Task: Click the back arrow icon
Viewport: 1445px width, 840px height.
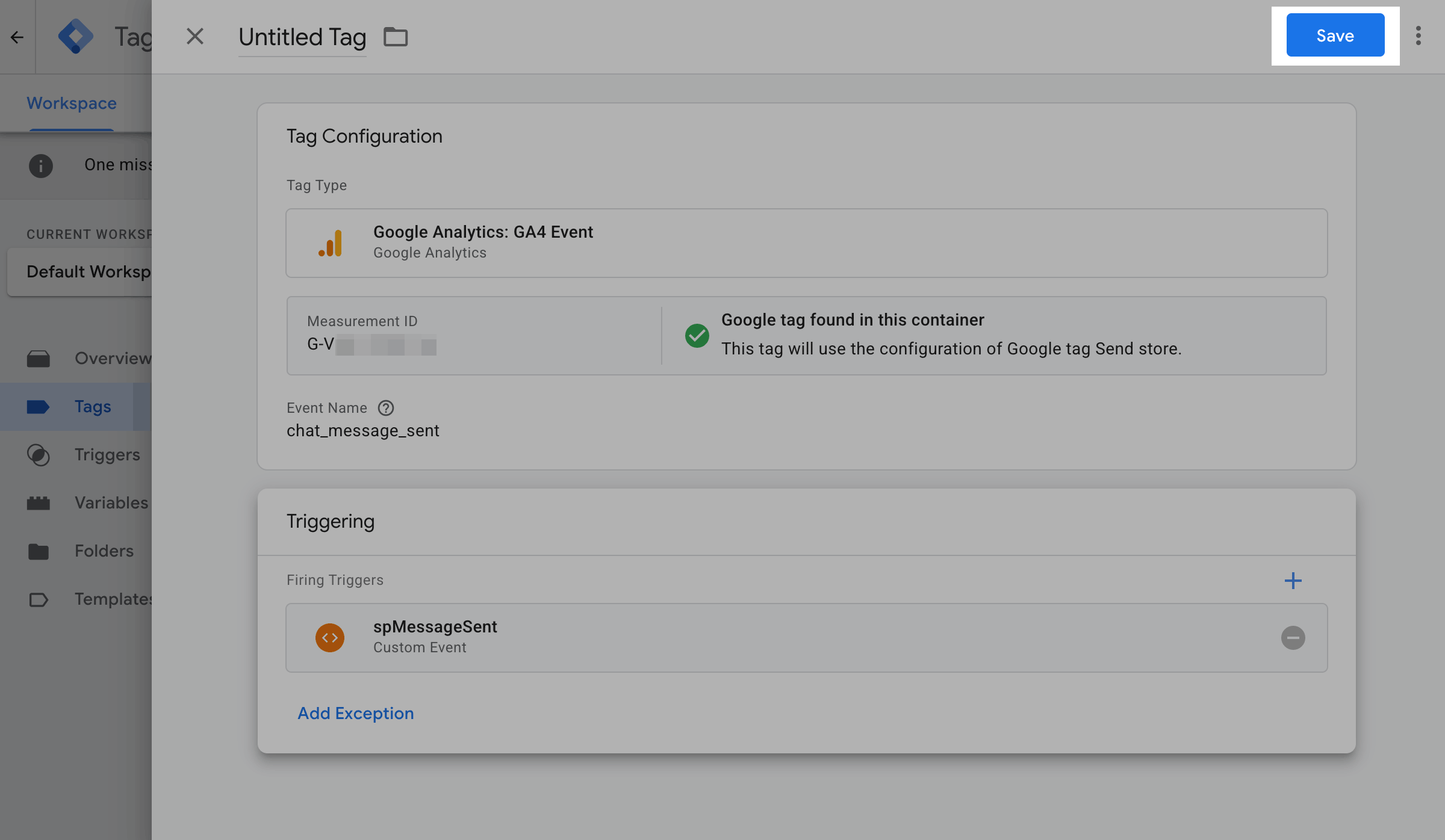Action: [17, 37]
